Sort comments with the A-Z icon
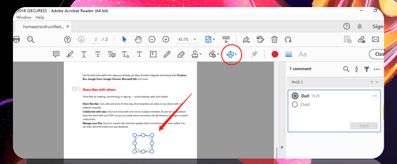397x164 pixels. [356, 69]
